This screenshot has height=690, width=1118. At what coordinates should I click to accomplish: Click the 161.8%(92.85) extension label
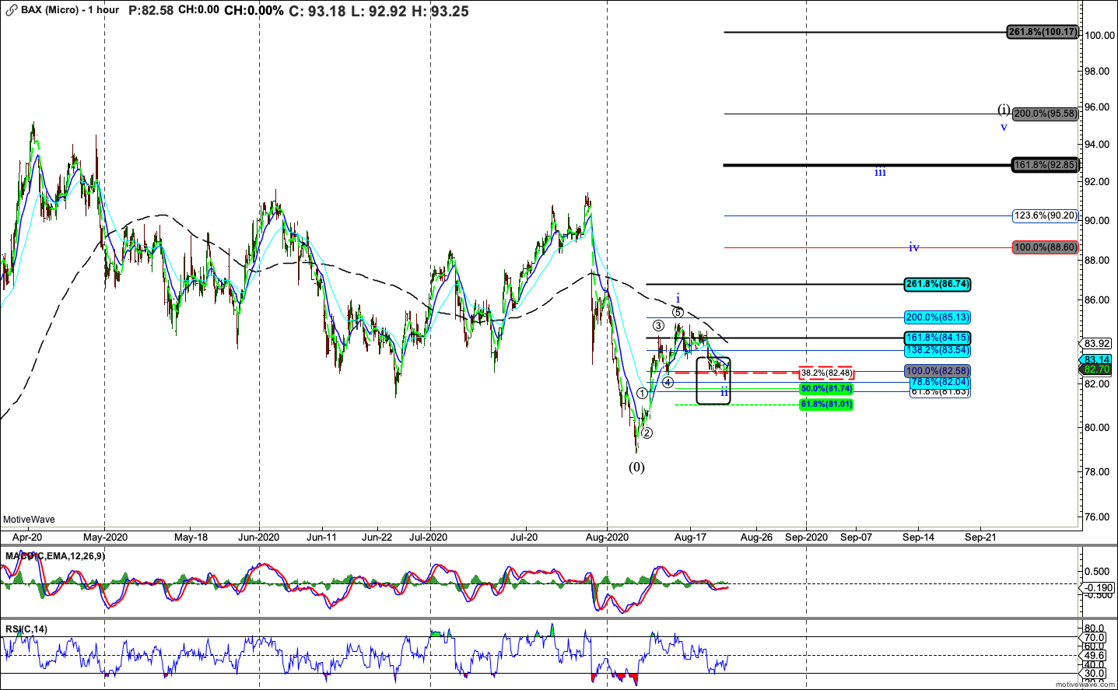pos(1046,165)
